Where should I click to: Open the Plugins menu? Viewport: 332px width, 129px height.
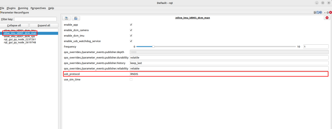(11, 8)
